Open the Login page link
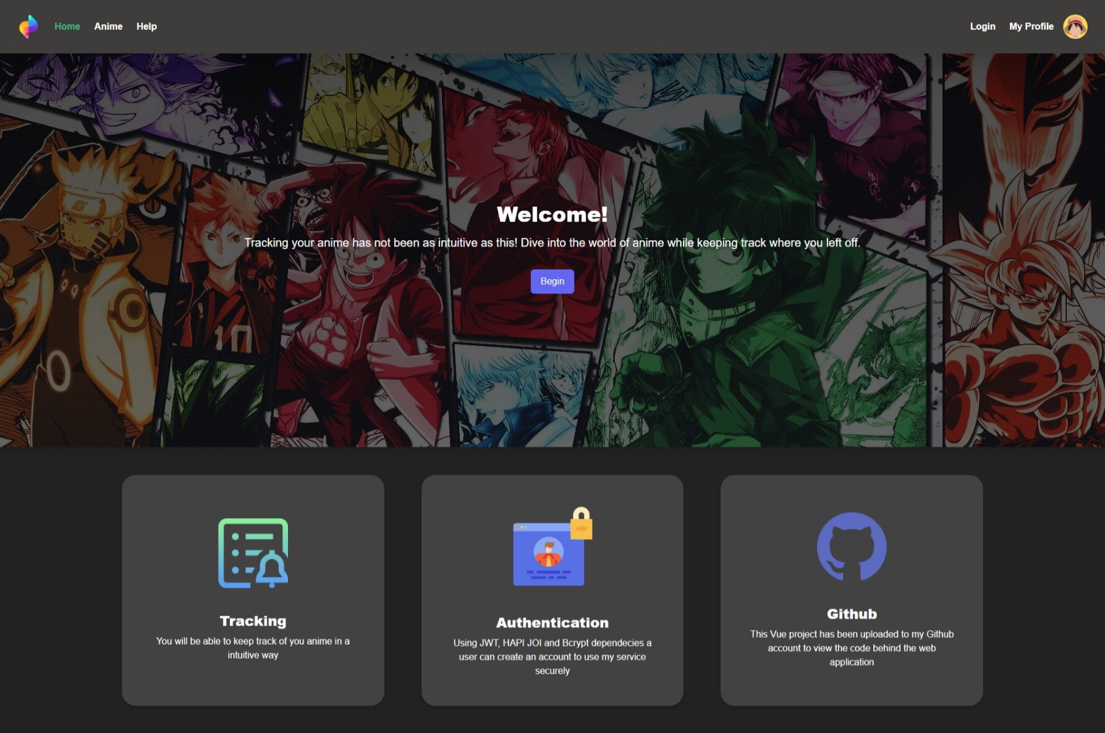Image resolution: width=1105 pixels, height=733 pixels. click(983, 27)
